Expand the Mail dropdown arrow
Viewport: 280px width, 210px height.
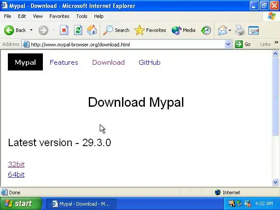pos(230,30)
